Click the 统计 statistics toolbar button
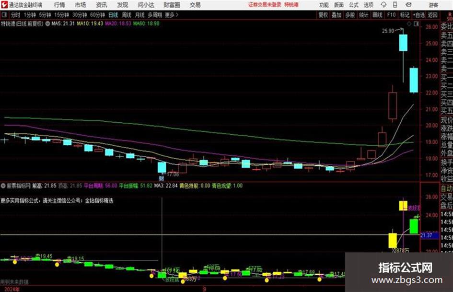Screen dimensions: 453x292 pos(364,15)
